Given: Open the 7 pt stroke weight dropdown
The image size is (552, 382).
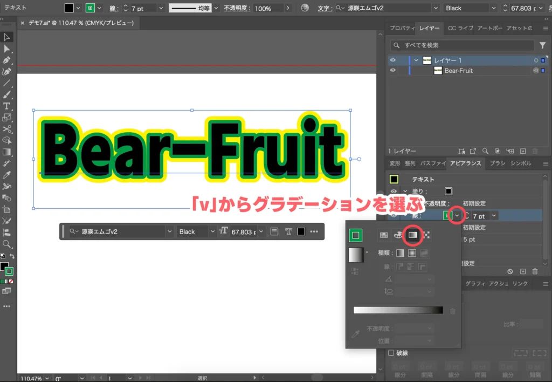Looking at the screenshot, I should click(493, 215).
